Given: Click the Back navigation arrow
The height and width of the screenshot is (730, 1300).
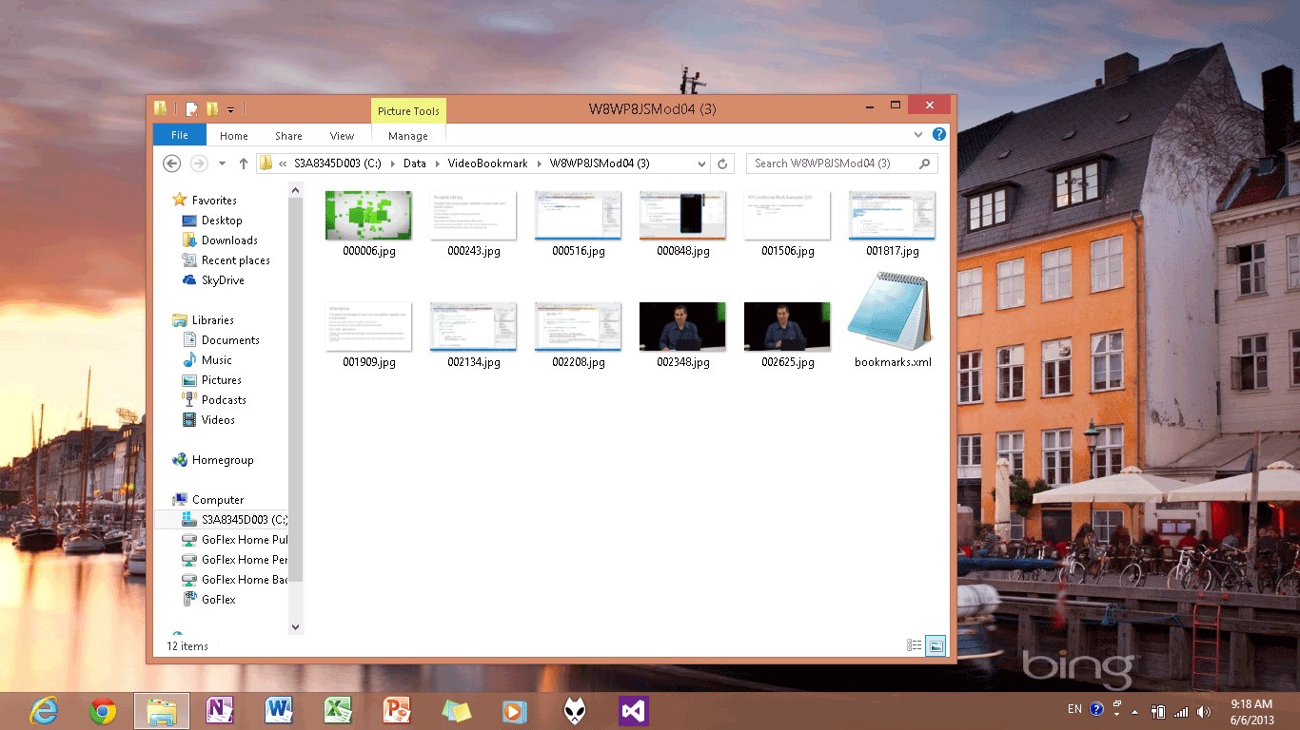Looking at the screenshot, I should coord(172,163).
